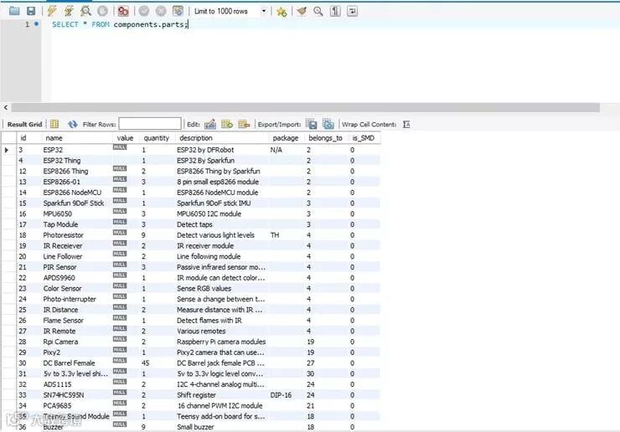Save the snippet with the star icon
The width and height of the screenshot is (620, 432).
(282, 12)
